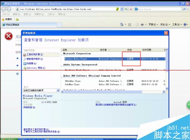Click the magnifier search button
This screenshot has height=140, width=190.
coord(184,9)
